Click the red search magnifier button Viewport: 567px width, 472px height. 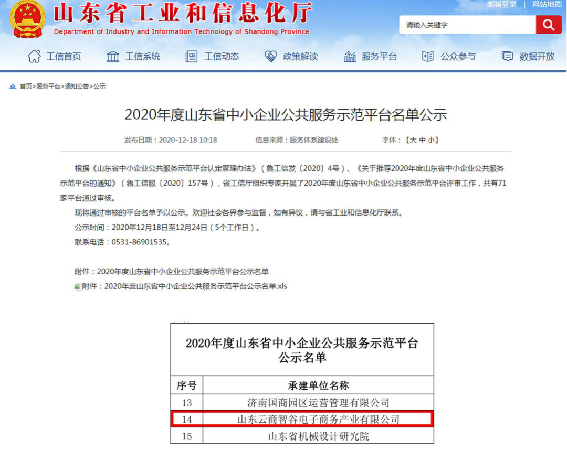549,25
